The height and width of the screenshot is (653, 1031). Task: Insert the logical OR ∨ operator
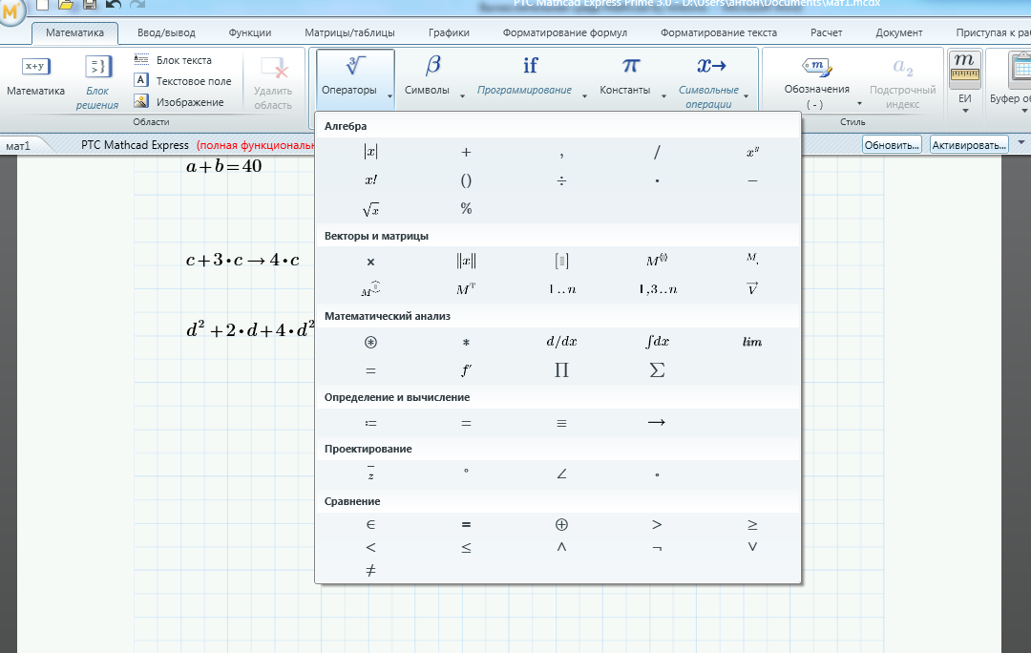(x=752, y=546)
